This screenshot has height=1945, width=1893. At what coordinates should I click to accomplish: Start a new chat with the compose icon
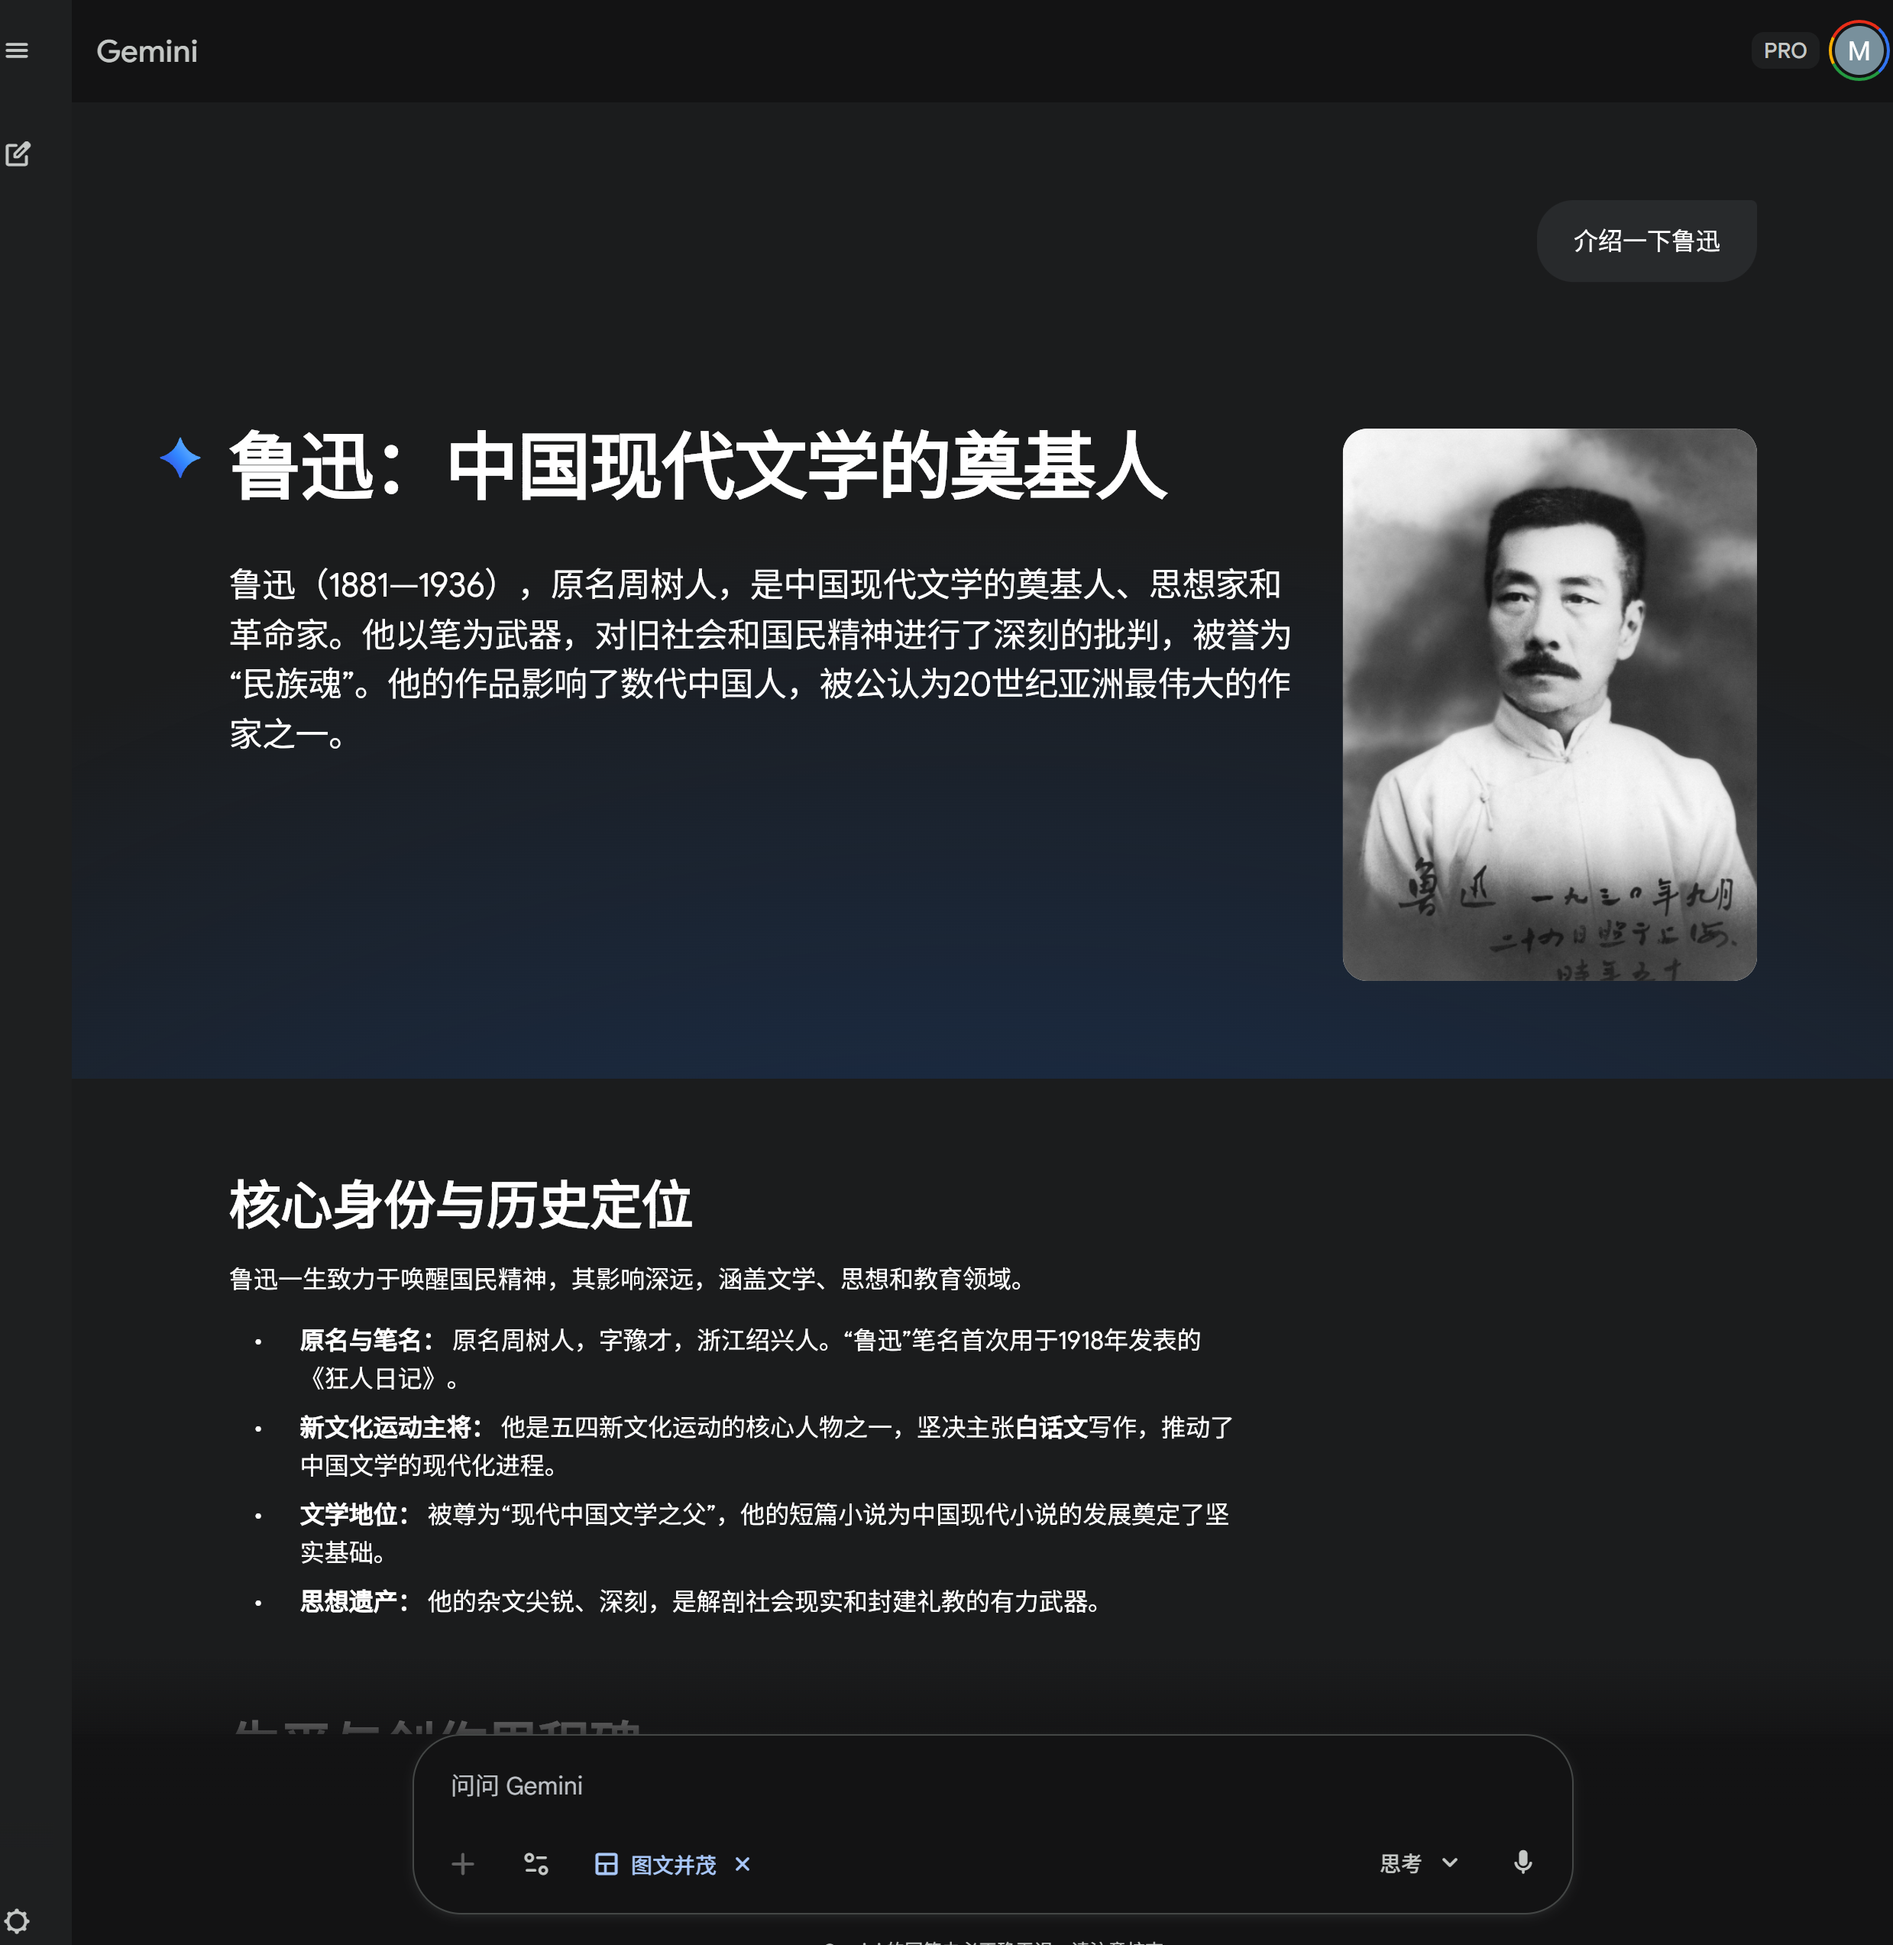[18, 154]
